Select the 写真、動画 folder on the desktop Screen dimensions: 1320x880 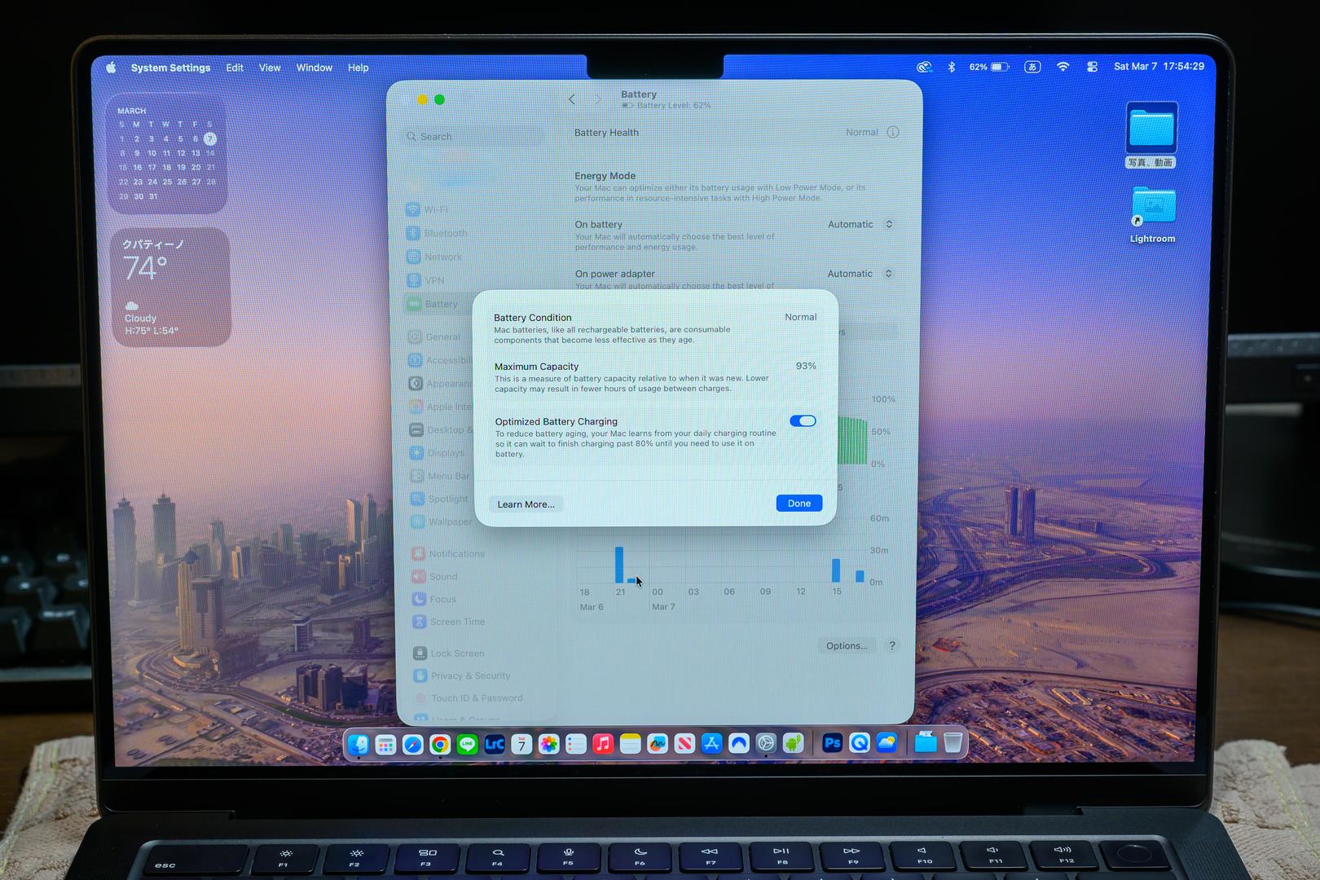(1151, 134)
